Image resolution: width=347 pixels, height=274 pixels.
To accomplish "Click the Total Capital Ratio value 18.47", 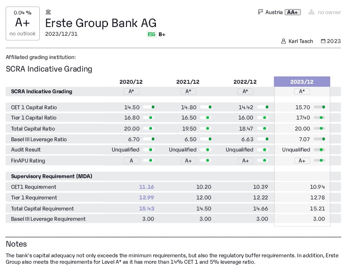I will (246, 129).
